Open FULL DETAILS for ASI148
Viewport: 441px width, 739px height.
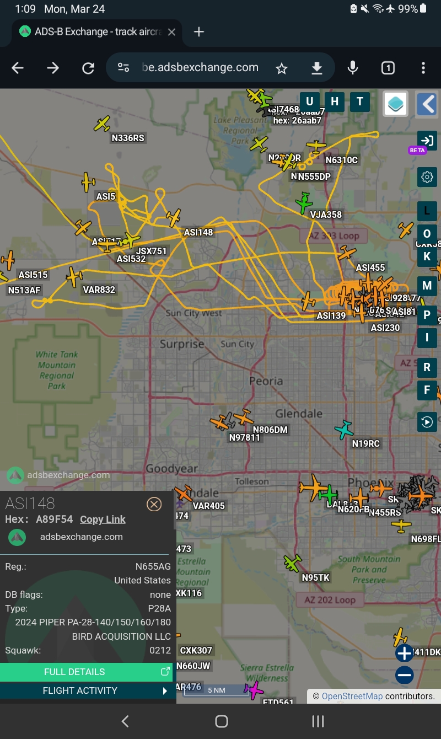pyautogui.click(x=87, y=672)
